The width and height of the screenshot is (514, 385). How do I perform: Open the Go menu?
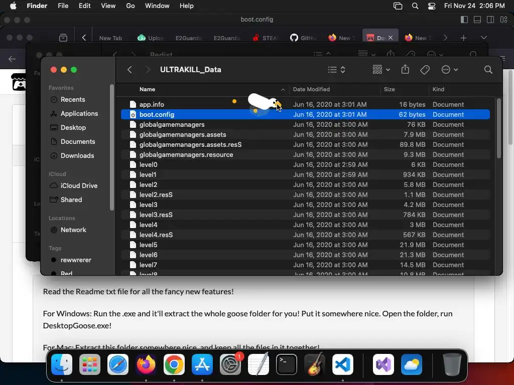(131, 6)
